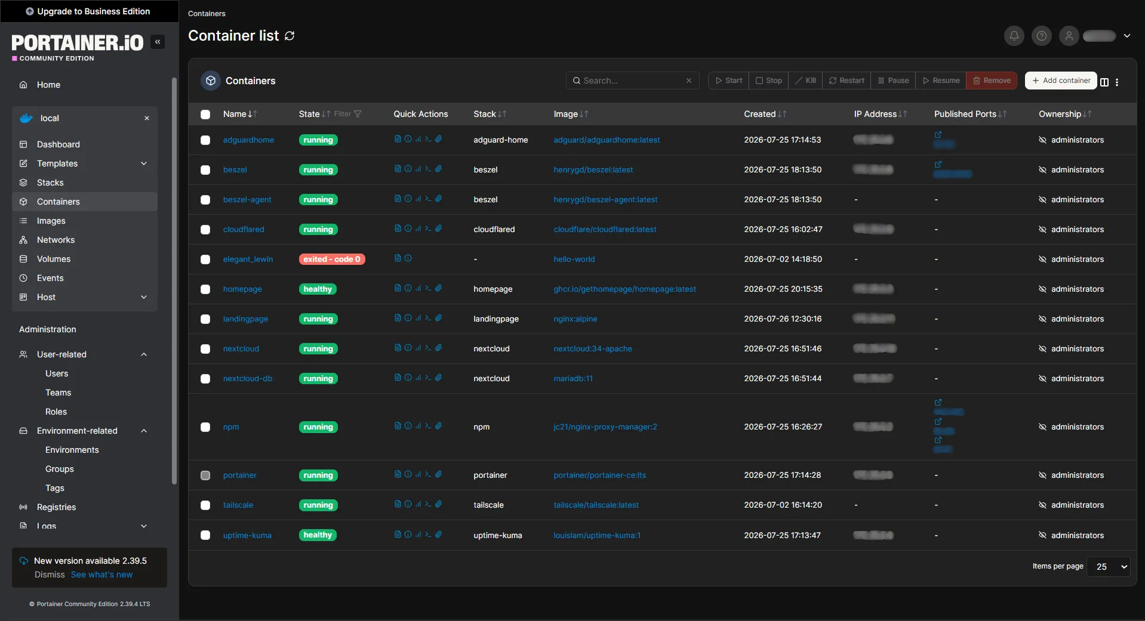The height and width of the screenshot is (621, 1145).
Task: Collapse the sidebar with double-chevron icon
Action: coord(158,42)
